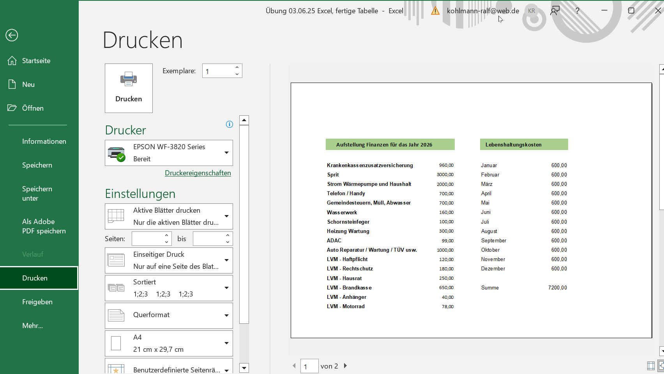
Task: Go to next preview page arrow
Action: pyautogui.click(x=345, y=366)
